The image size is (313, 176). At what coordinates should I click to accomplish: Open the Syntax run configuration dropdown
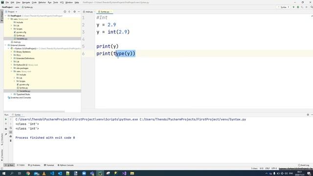(x=284, y=7)
